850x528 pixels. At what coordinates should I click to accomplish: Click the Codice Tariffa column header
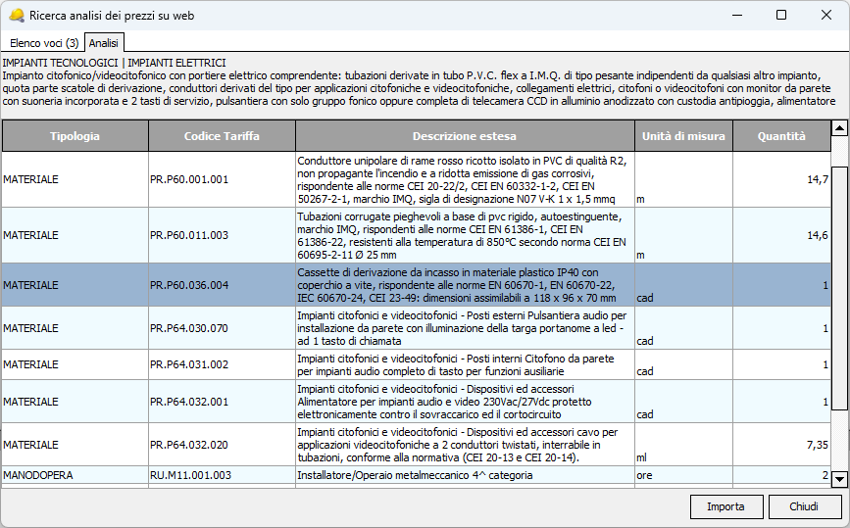pos(222,136)
